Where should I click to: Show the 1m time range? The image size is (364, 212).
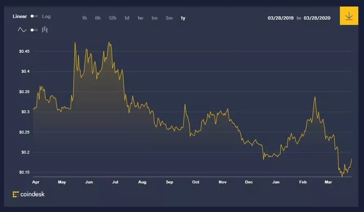[154, 18]
